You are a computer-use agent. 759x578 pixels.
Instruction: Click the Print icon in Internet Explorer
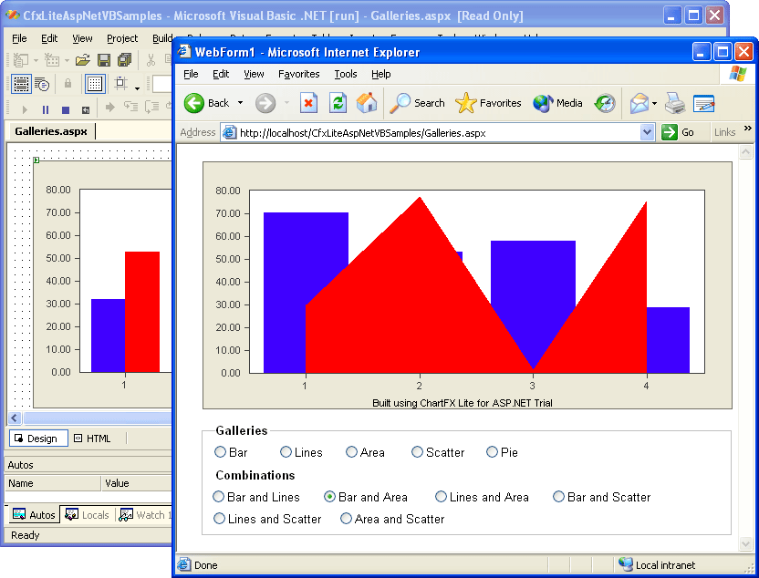pyautogui.click(x=675, y=103)
